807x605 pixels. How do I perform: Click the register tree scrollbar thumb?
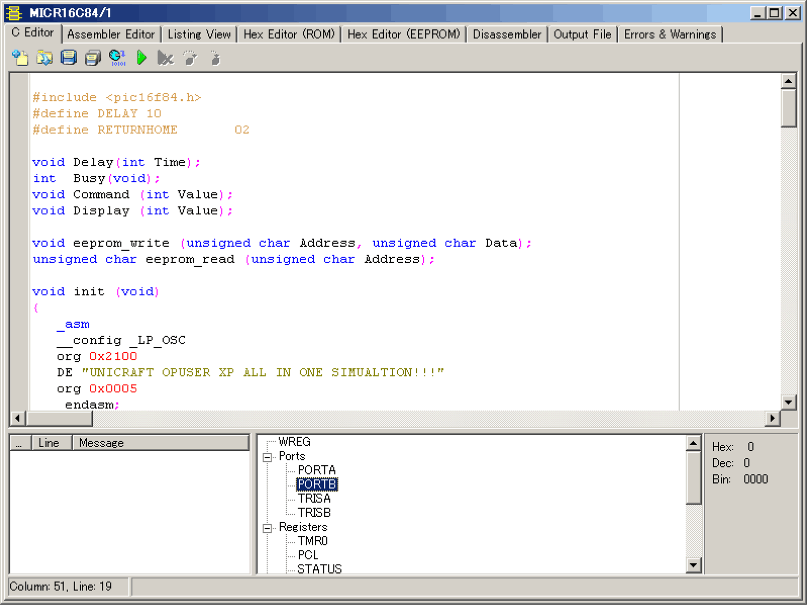pyautogui.click(x=694, y=477)
